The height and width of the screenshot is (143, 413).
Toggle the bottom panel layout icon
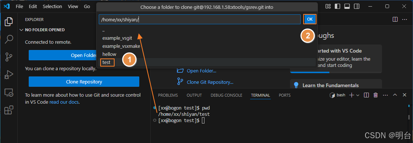(347, 6)
